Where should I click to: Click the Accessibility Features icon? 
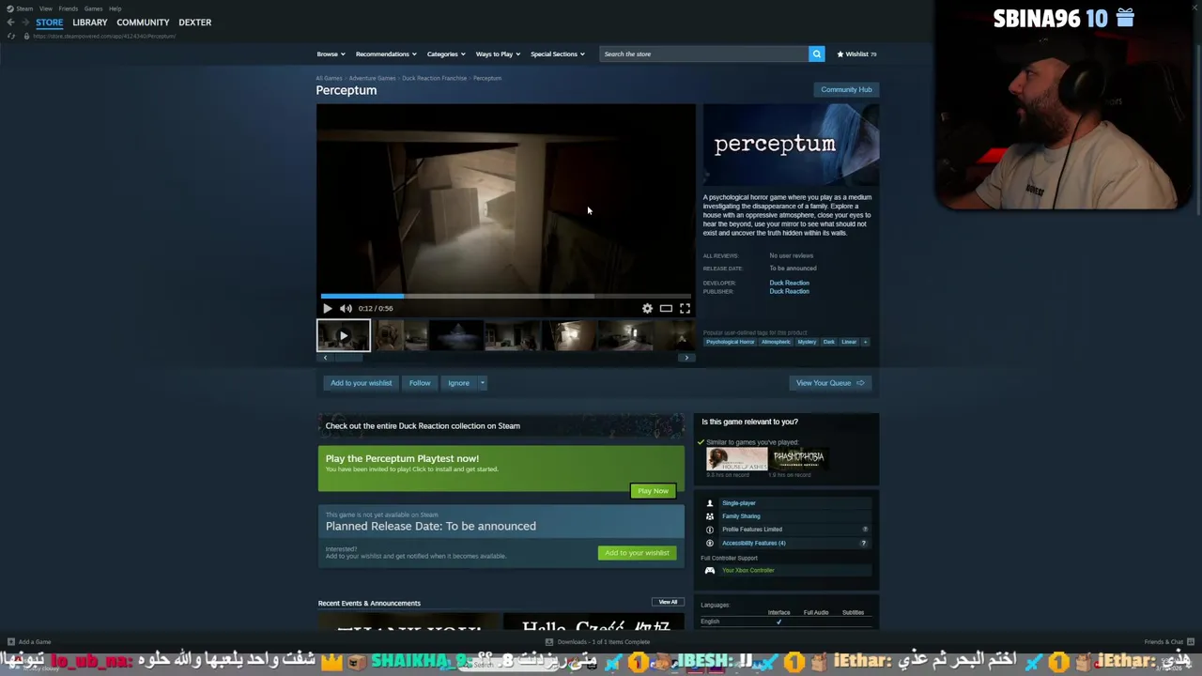(709, 543)
